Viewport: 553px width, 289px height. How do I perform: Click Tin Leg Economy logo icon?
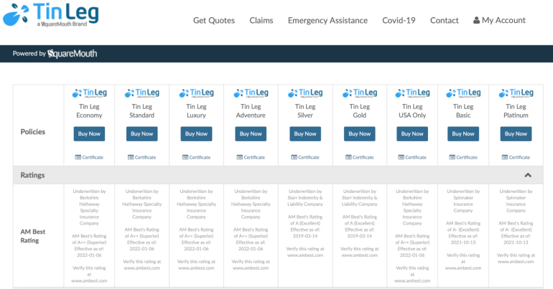pyautogui.click(x=90, y=93)
